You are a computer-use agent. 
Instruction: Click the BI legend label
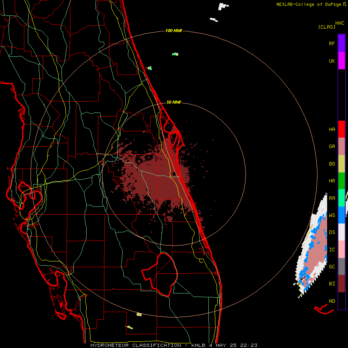[332, 284]
